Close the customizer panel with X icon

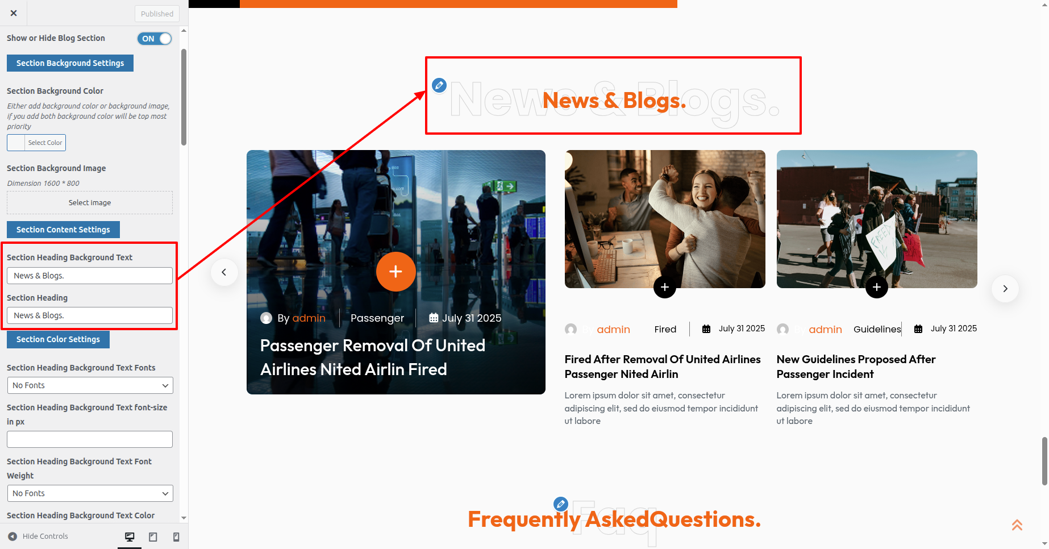tap(14, 13)
